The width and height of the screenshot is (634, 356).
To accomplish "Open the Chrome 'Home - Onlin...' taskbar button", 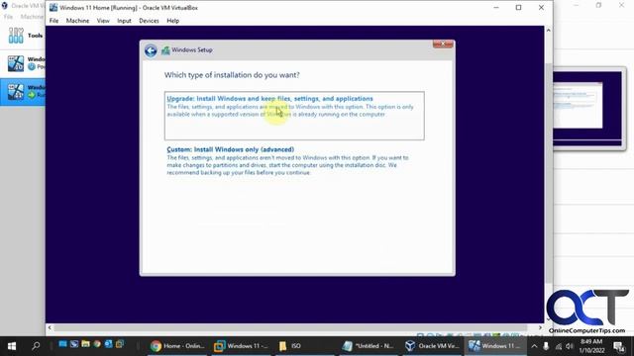I will [x=177, y=346].
